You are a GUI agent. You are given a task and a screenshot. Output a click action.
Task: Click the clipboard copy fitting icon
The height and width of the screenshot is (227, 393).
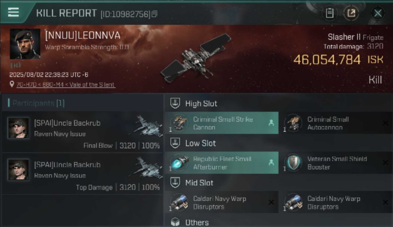(x=330, y=13)
